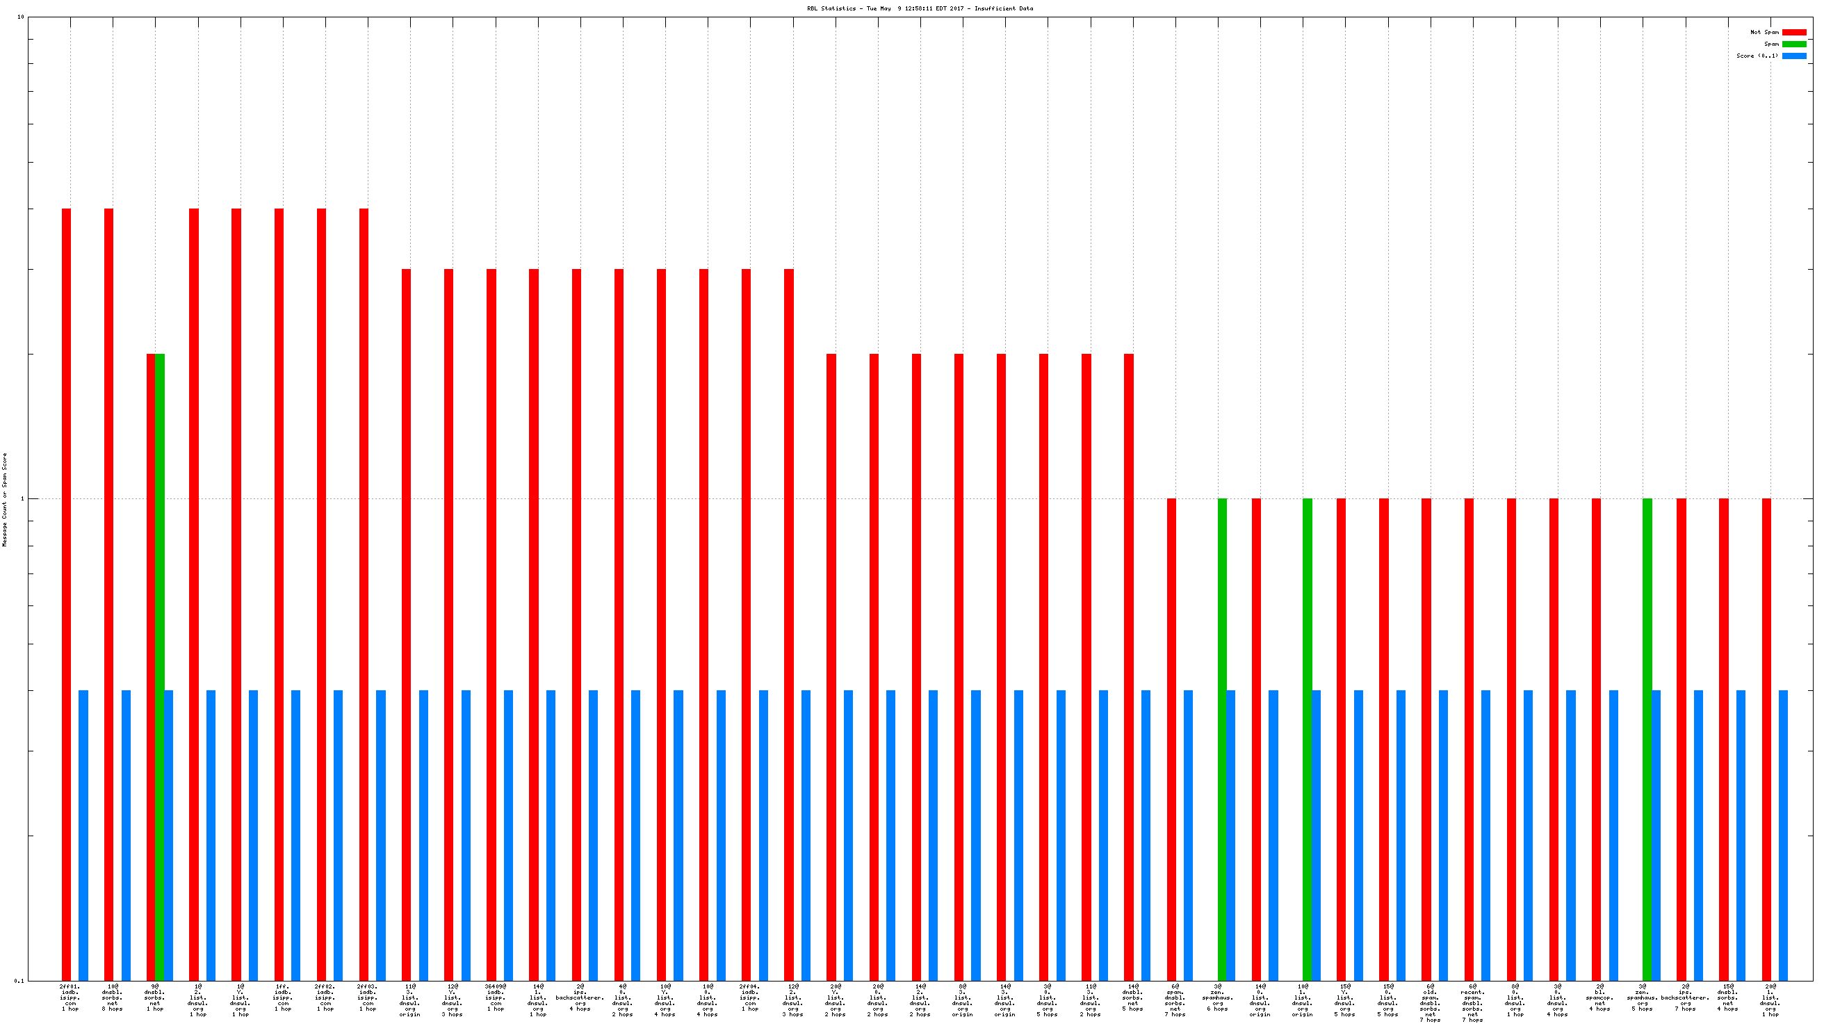Select the old.spam.dnsbl.sorbs.net label
This screenshot has width=1824, height=1026.
pos(1430,1002)
